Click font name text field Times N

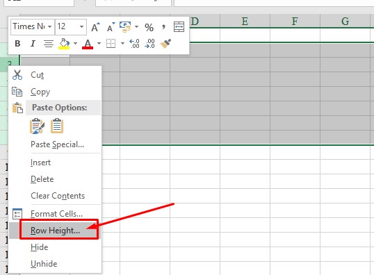pos(29,26)
